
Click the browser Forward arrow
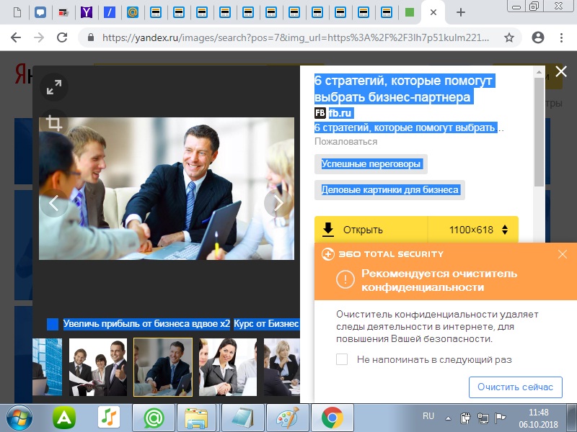click(39, 37)
